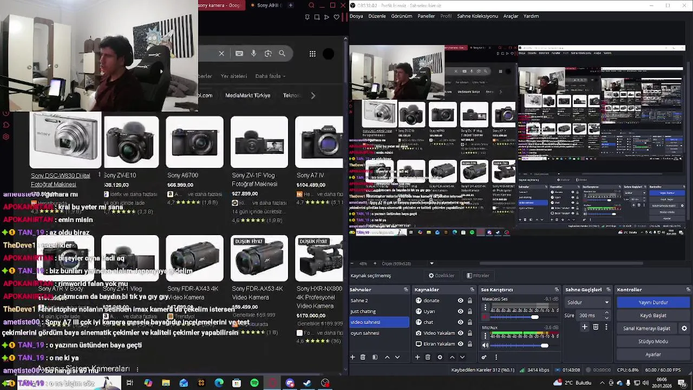Click Google search by image lens icon
This screenshot has width=693, height=390.
click(x=268, y=54)
